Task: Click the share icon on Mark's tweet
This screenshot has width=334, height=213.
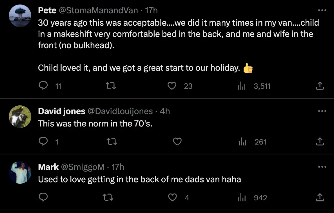Action: tap(320, 198)
